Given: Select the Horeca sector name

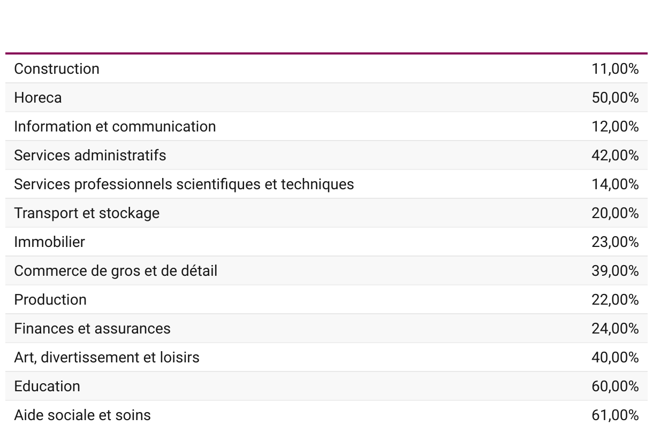Looking at the screenshot, I should [x=38, y=98].
